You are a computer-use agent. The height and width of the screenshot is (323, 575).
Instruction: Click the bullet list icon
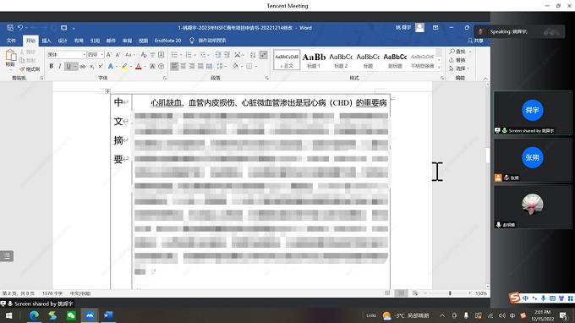click(174, 55)
